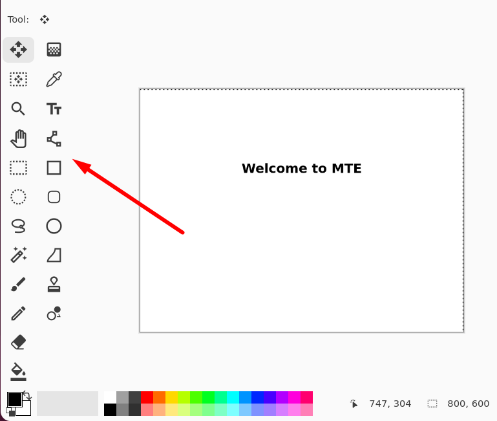Pick orange from the palette
The height and width of the screenshot is (421, 497).
click(x=159, y=398)
